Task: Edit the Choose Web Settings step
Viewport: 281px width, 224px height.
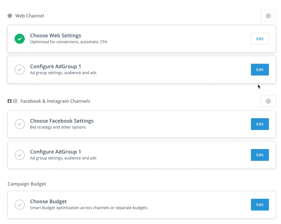Action: 260,38
